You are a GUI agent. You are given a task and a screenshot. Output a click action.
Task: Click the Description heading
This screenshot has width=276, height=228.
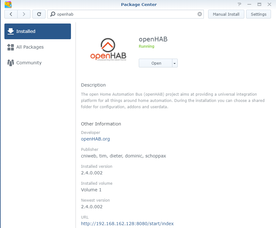tap(93, 85)
